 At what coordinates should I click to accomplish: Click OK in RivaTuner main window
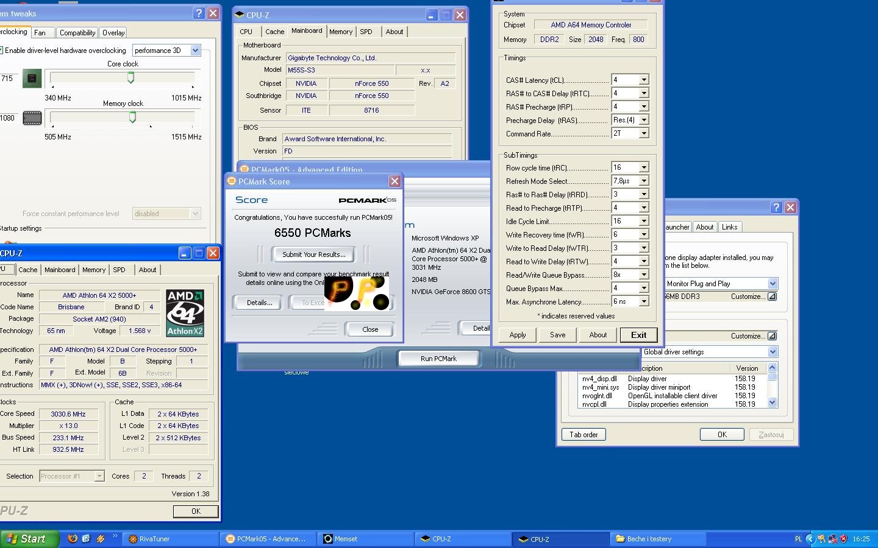(x=722, y=435)
